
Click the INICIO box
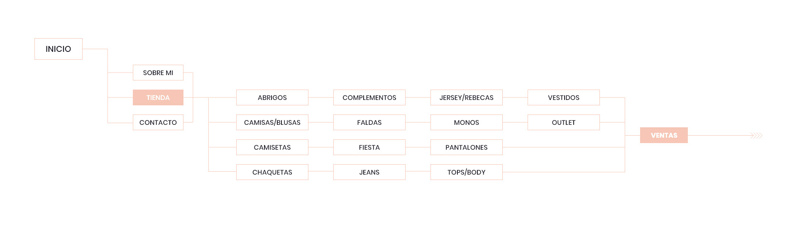coord(59,49)
